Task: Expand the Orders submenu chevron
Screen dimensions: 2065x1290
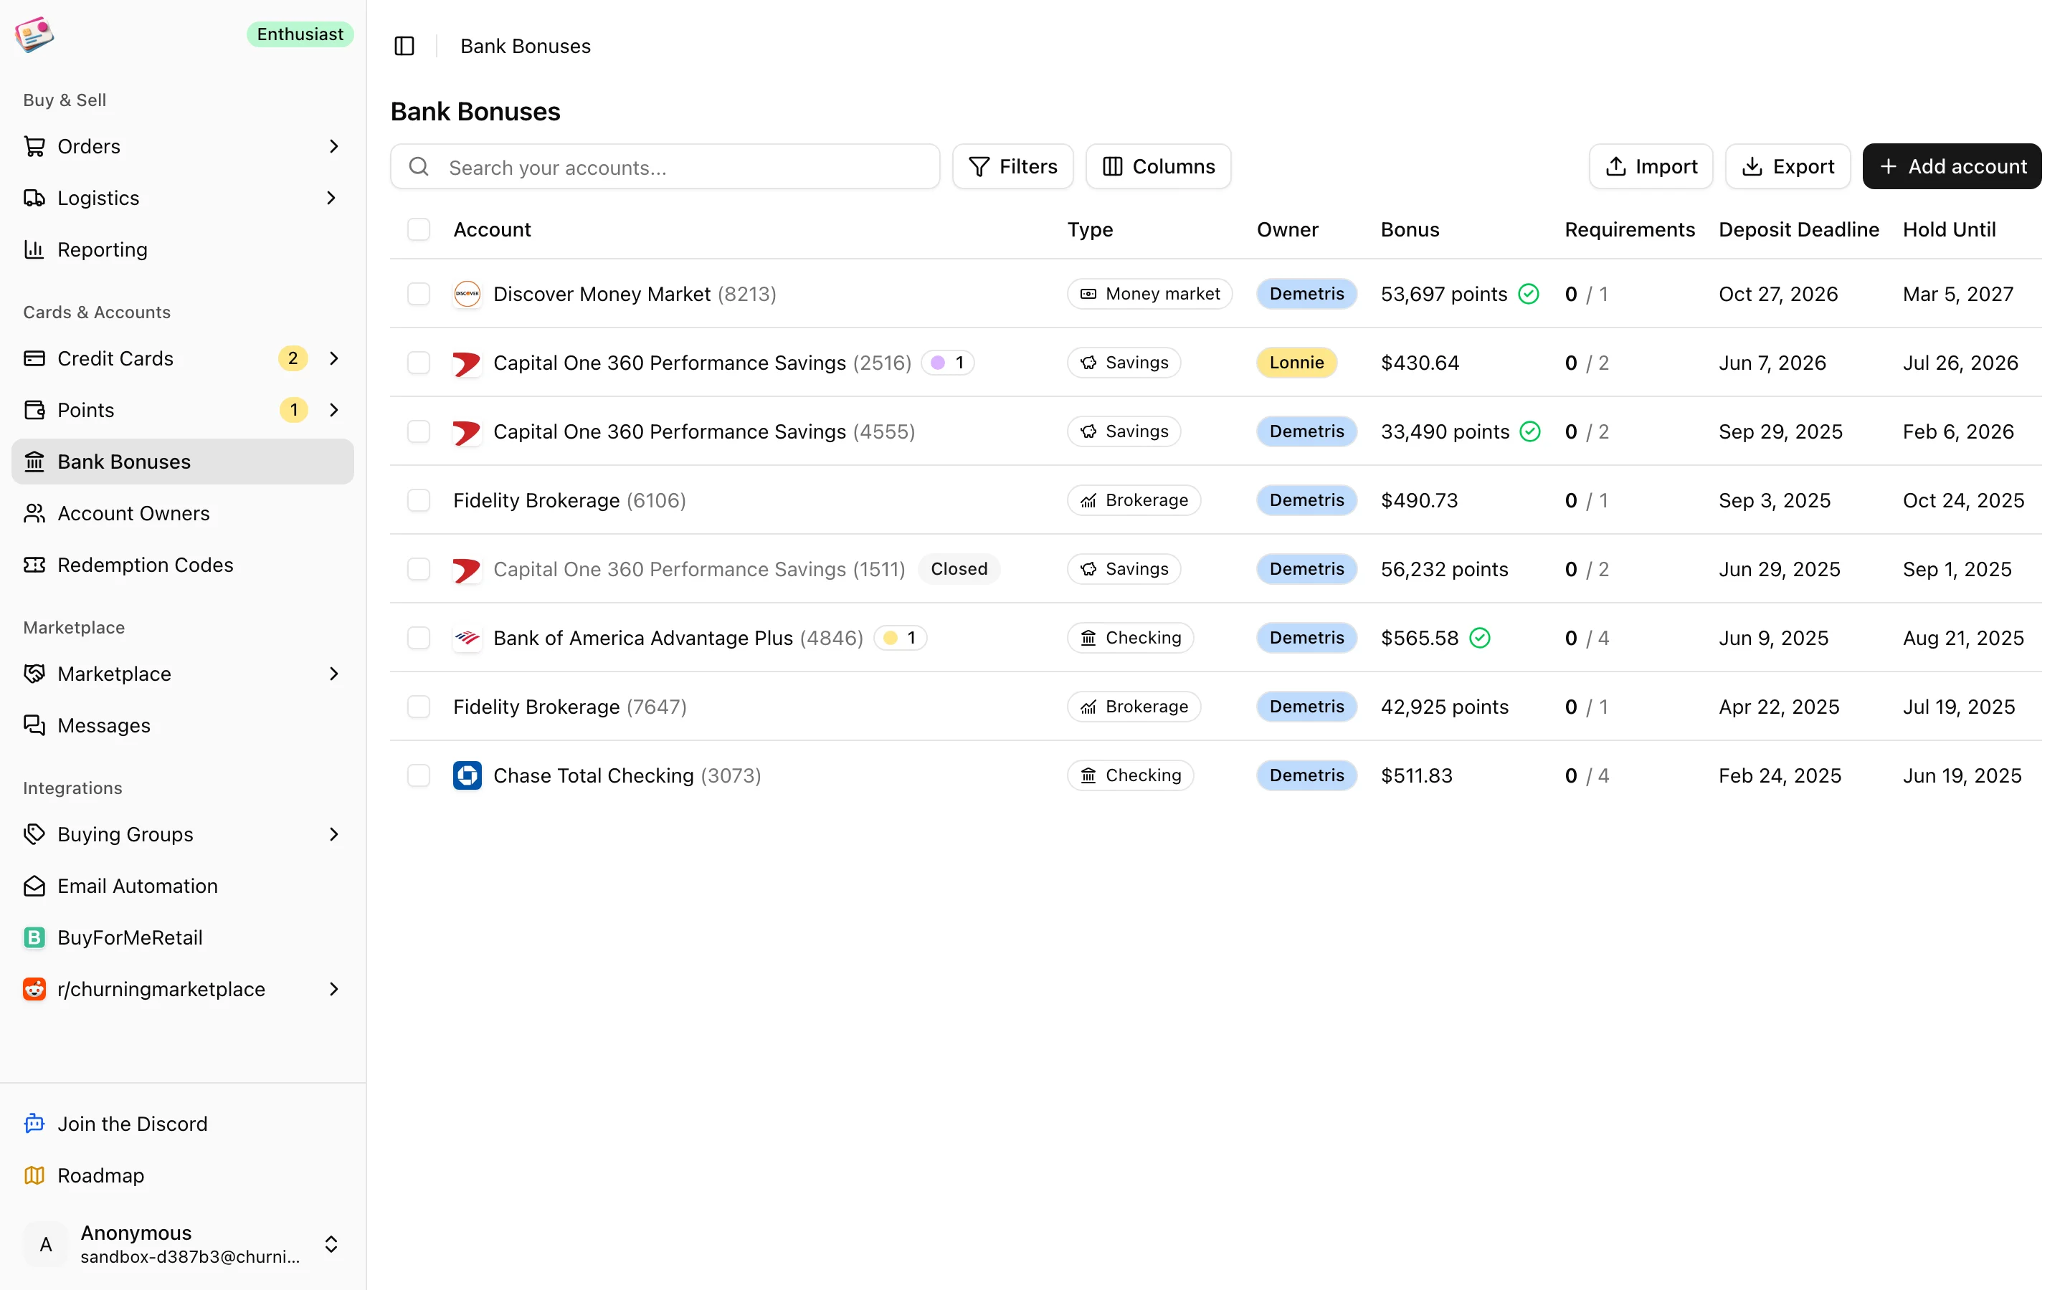Action: coord(333,146)
